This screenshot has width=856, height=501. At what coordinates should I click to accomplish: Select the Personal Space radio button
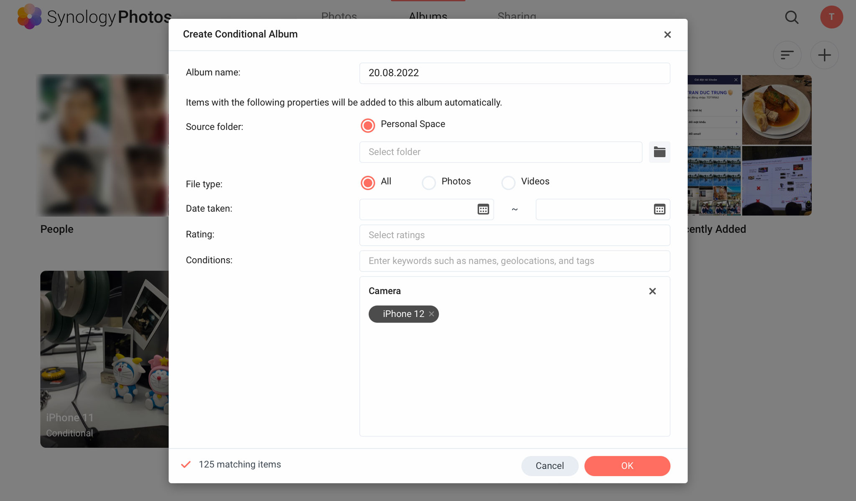pos(367,125)
